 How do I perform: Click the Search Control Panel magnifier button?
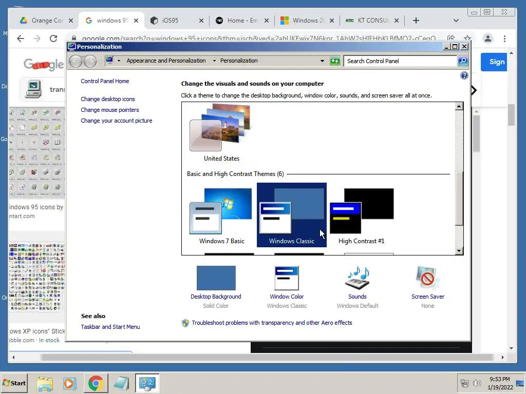463,61
